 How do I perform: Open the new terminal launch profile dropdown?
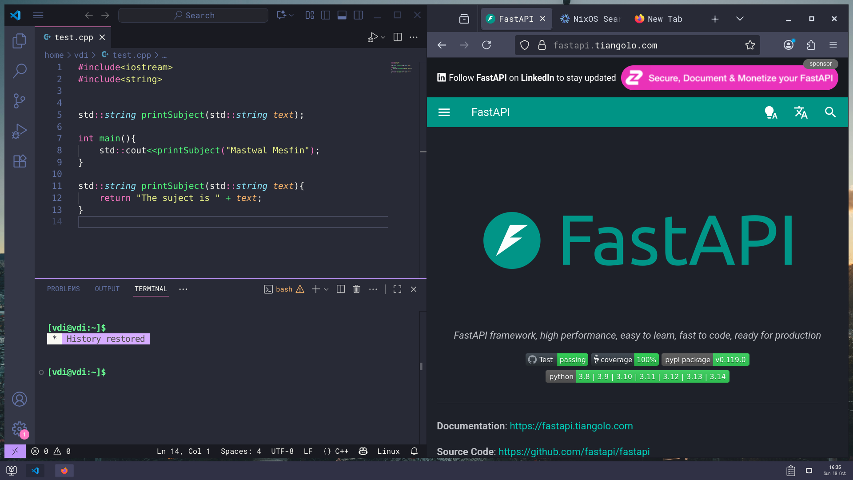click(x=326, y=289)
